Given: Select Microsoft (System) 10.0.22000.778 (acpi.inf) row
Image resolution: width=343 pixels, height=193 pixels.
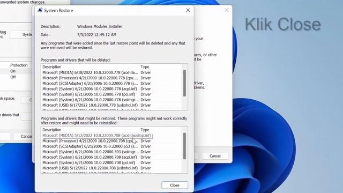Looking at the screenshot, I should 111,89.
